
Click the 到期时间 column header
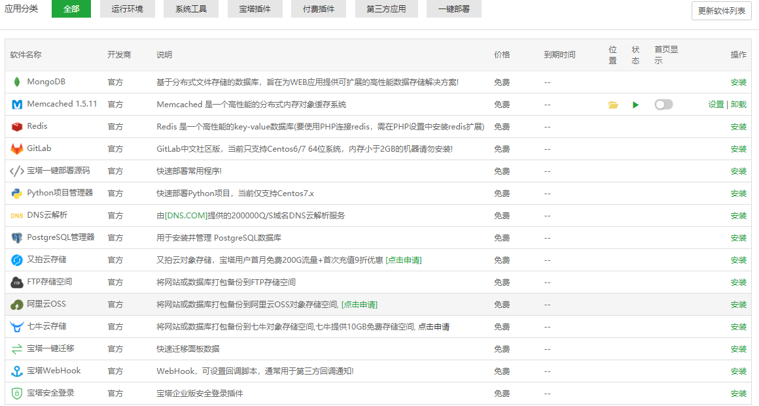pyautogui.click(x=559, y=55)
